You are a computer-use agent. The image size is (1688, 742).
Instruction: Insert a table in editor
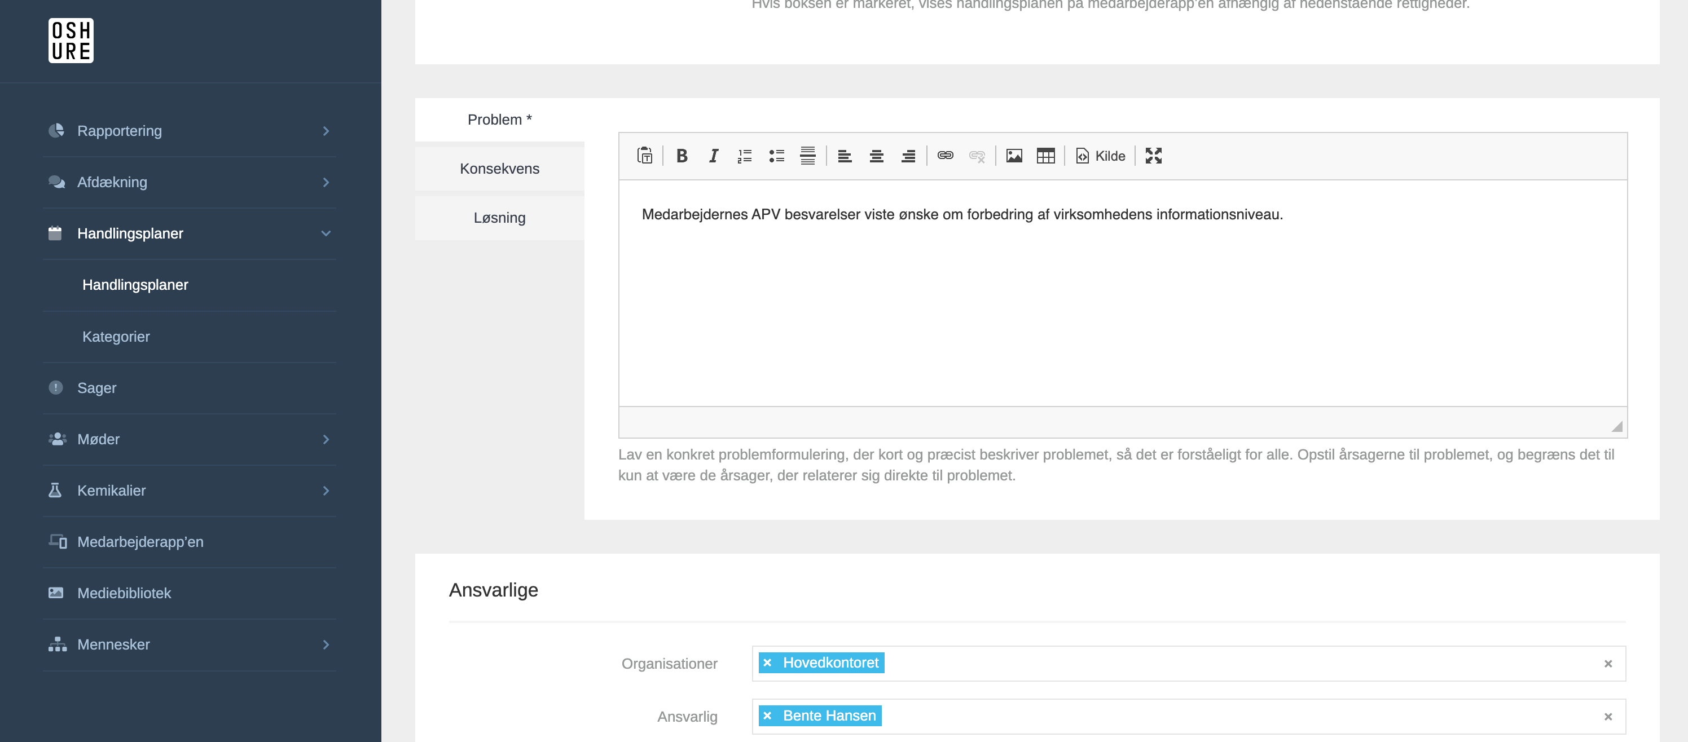point(1046,156)
